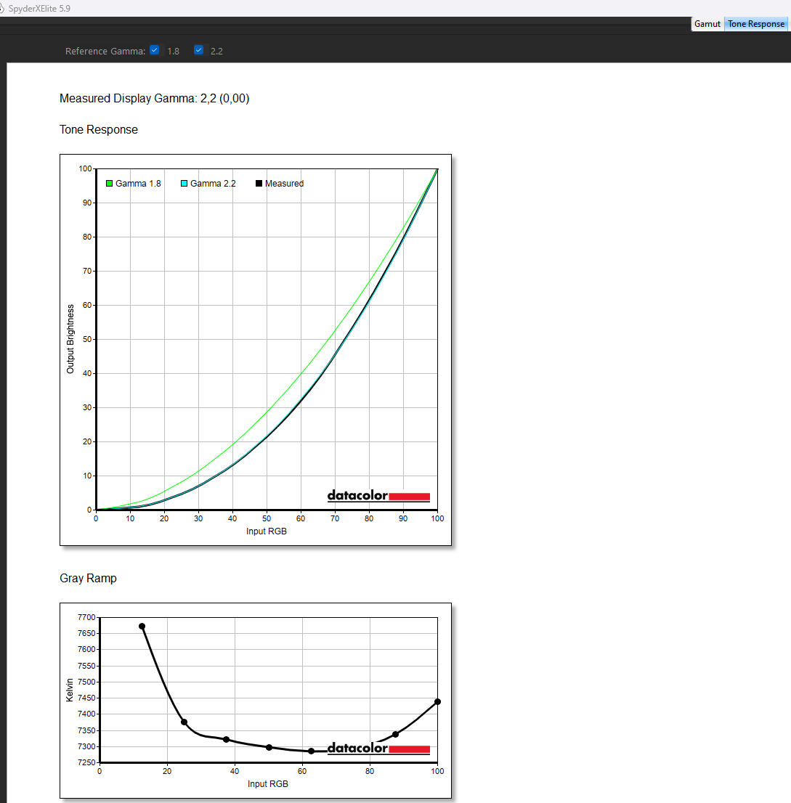Click the green Gamma 1.8 legend swatch
This screenshot has width=791, height=803.
point(110,184)
